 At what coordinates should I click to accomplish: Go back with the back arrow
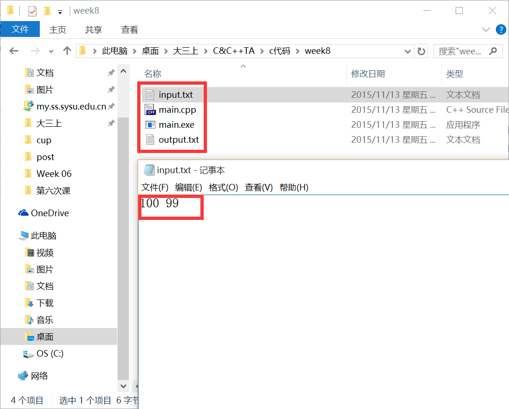point(14,51)
